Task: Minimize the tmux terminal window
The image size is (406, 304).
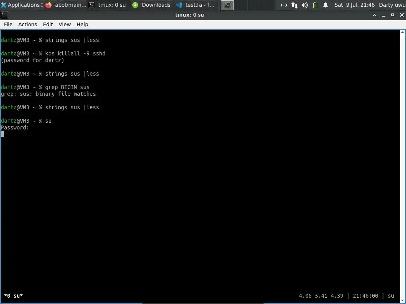Action: coord(383,15)
